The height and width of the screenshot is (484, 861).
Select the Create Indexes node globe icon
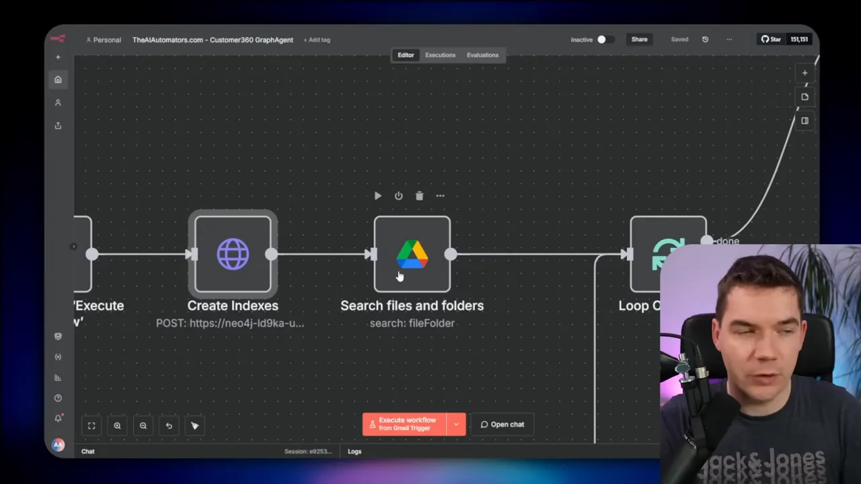pos(232,254)
